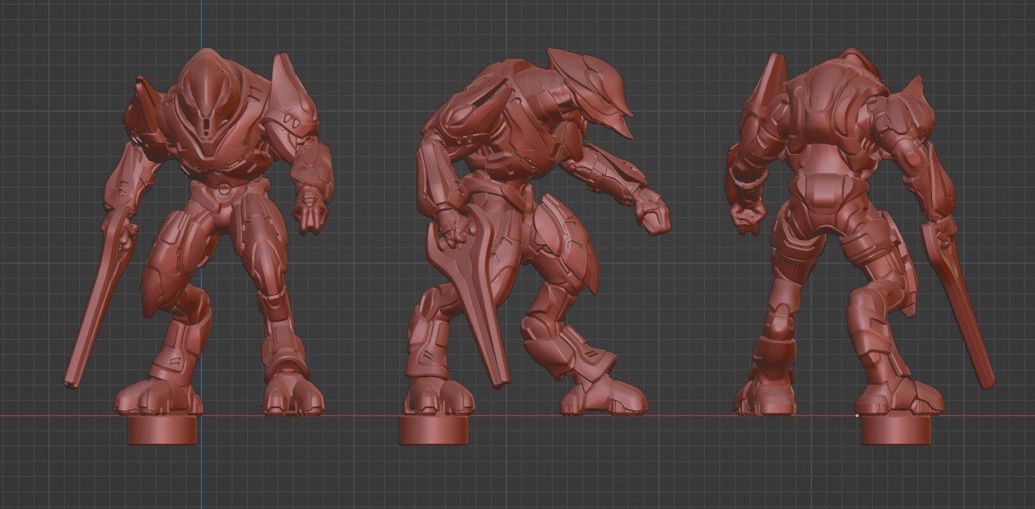Click the cylindrical base under the rear-view figure
This screenshot has width=1035, height=509.
pyautogui.click(x=897, y=430)
